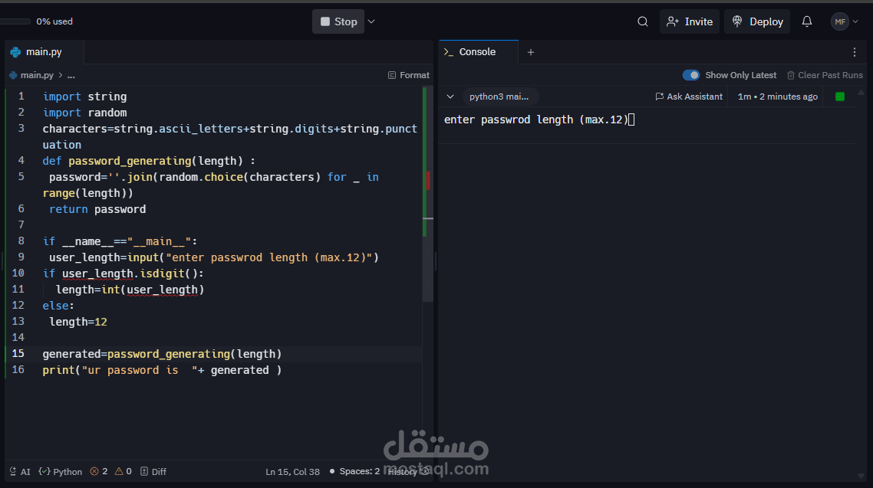873x488 pixels.
Task: Deploy the project
Action: point(757,21)
